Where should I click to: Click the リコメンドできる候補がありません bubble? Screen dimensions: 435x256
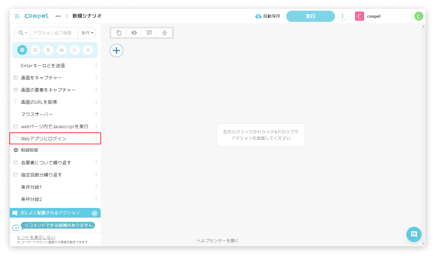(58, 225)
